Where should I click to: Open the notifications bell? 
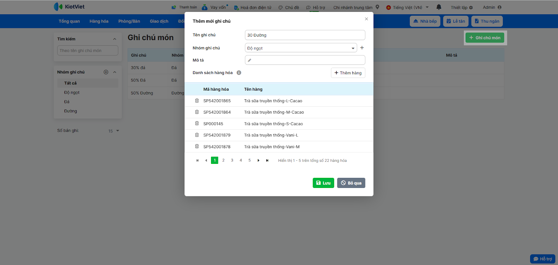(x=439, y=7)
